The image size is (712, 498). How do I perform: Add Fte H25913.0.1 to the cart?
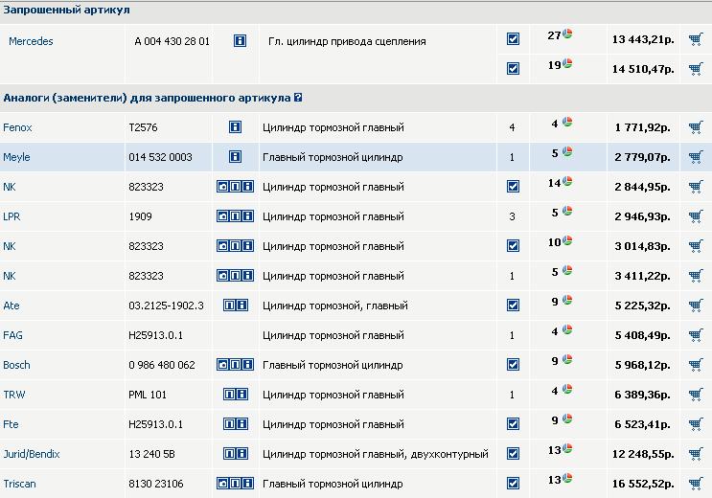pos(695,424)
